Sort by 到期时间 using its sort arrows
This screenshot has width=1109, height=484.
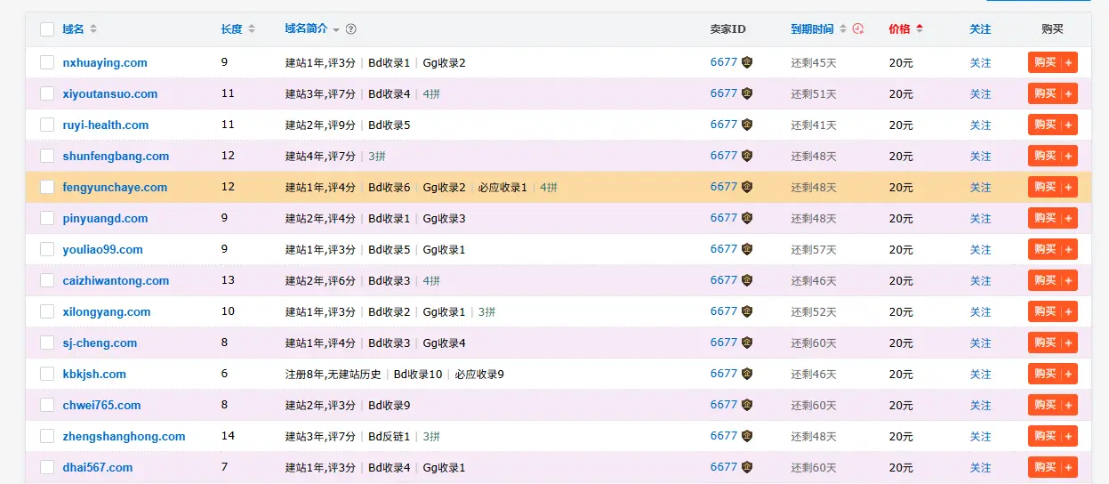pyautogui.click(x=841, y=29)
